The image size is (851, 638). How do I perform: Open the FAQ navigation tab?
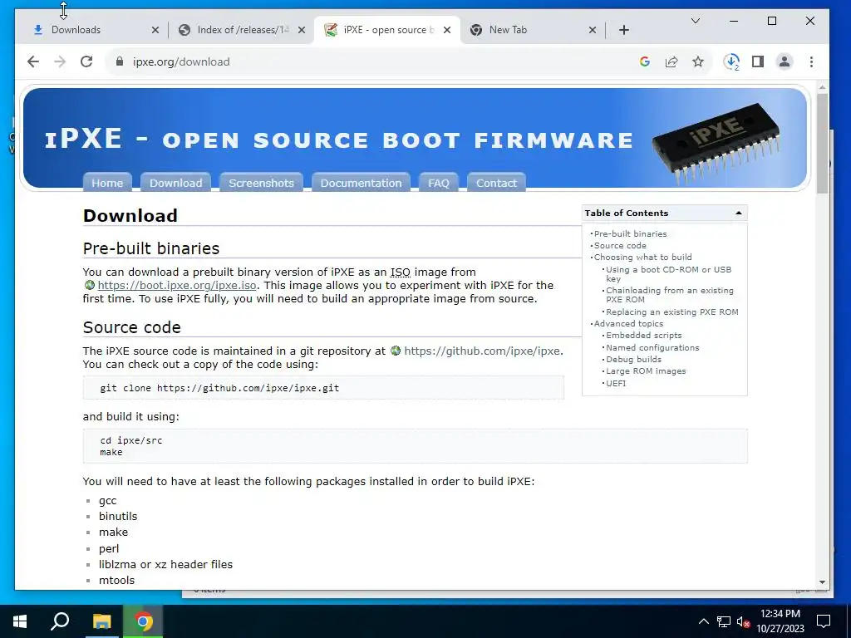coord(439,183)
